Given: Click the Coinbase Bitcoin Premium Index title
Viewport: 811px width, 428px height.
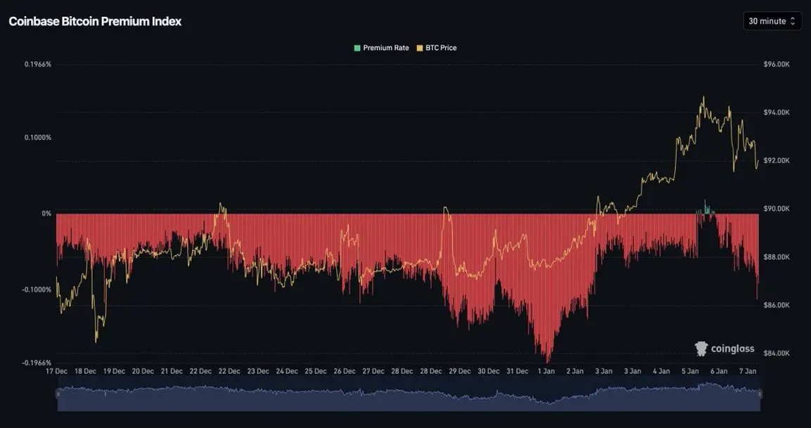Looking at the screenshot, I should [x=95, y=21].
